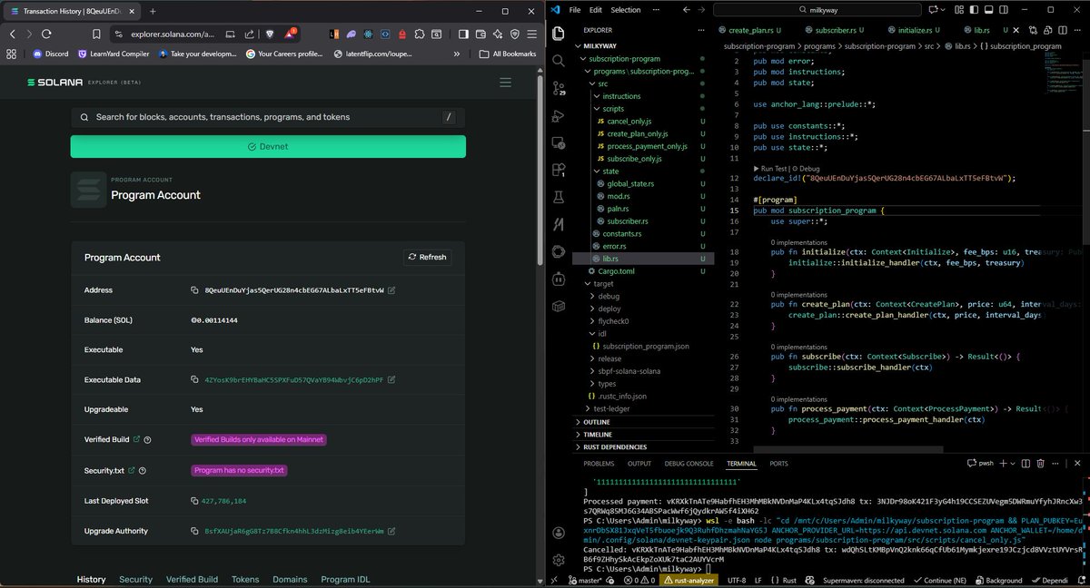Open Remote Explorer icon in activity bar
The image size is (1090, 588).
coord(559,142)
